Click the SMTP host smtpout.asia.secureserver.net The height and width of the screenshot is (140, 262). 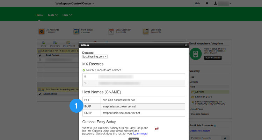tap(121, 113)
